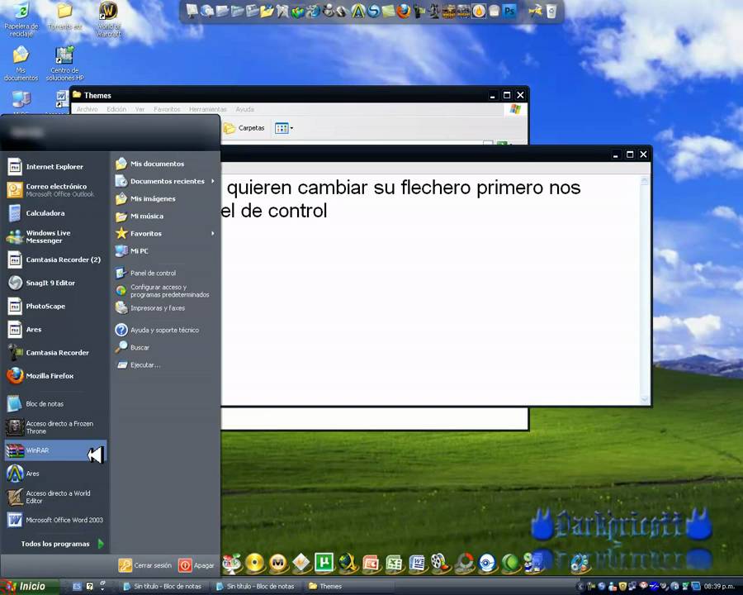
Task: Click Mis documentos desktop icon
Action: pos(21,64)
